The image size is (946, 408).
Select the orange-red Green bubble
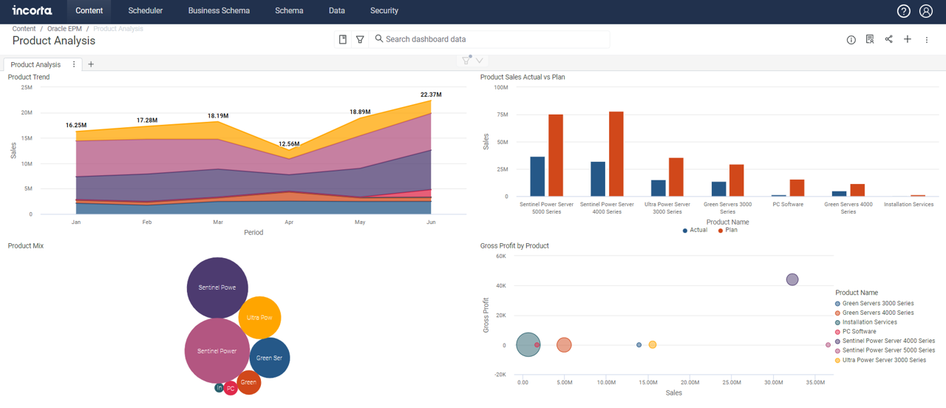[248, 382]
